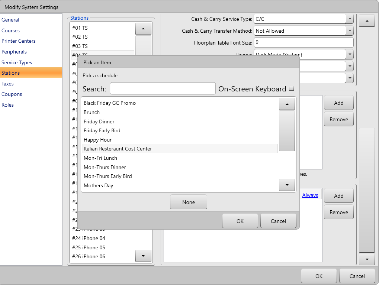
Task: Select station #26 iPhone 06
Action: click(x=103, y=256)
